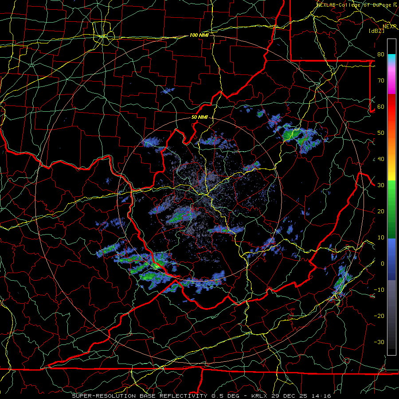Click the "50 NMI" range ring label
This screenshot has height=399, width=399.
coord(199,117)
